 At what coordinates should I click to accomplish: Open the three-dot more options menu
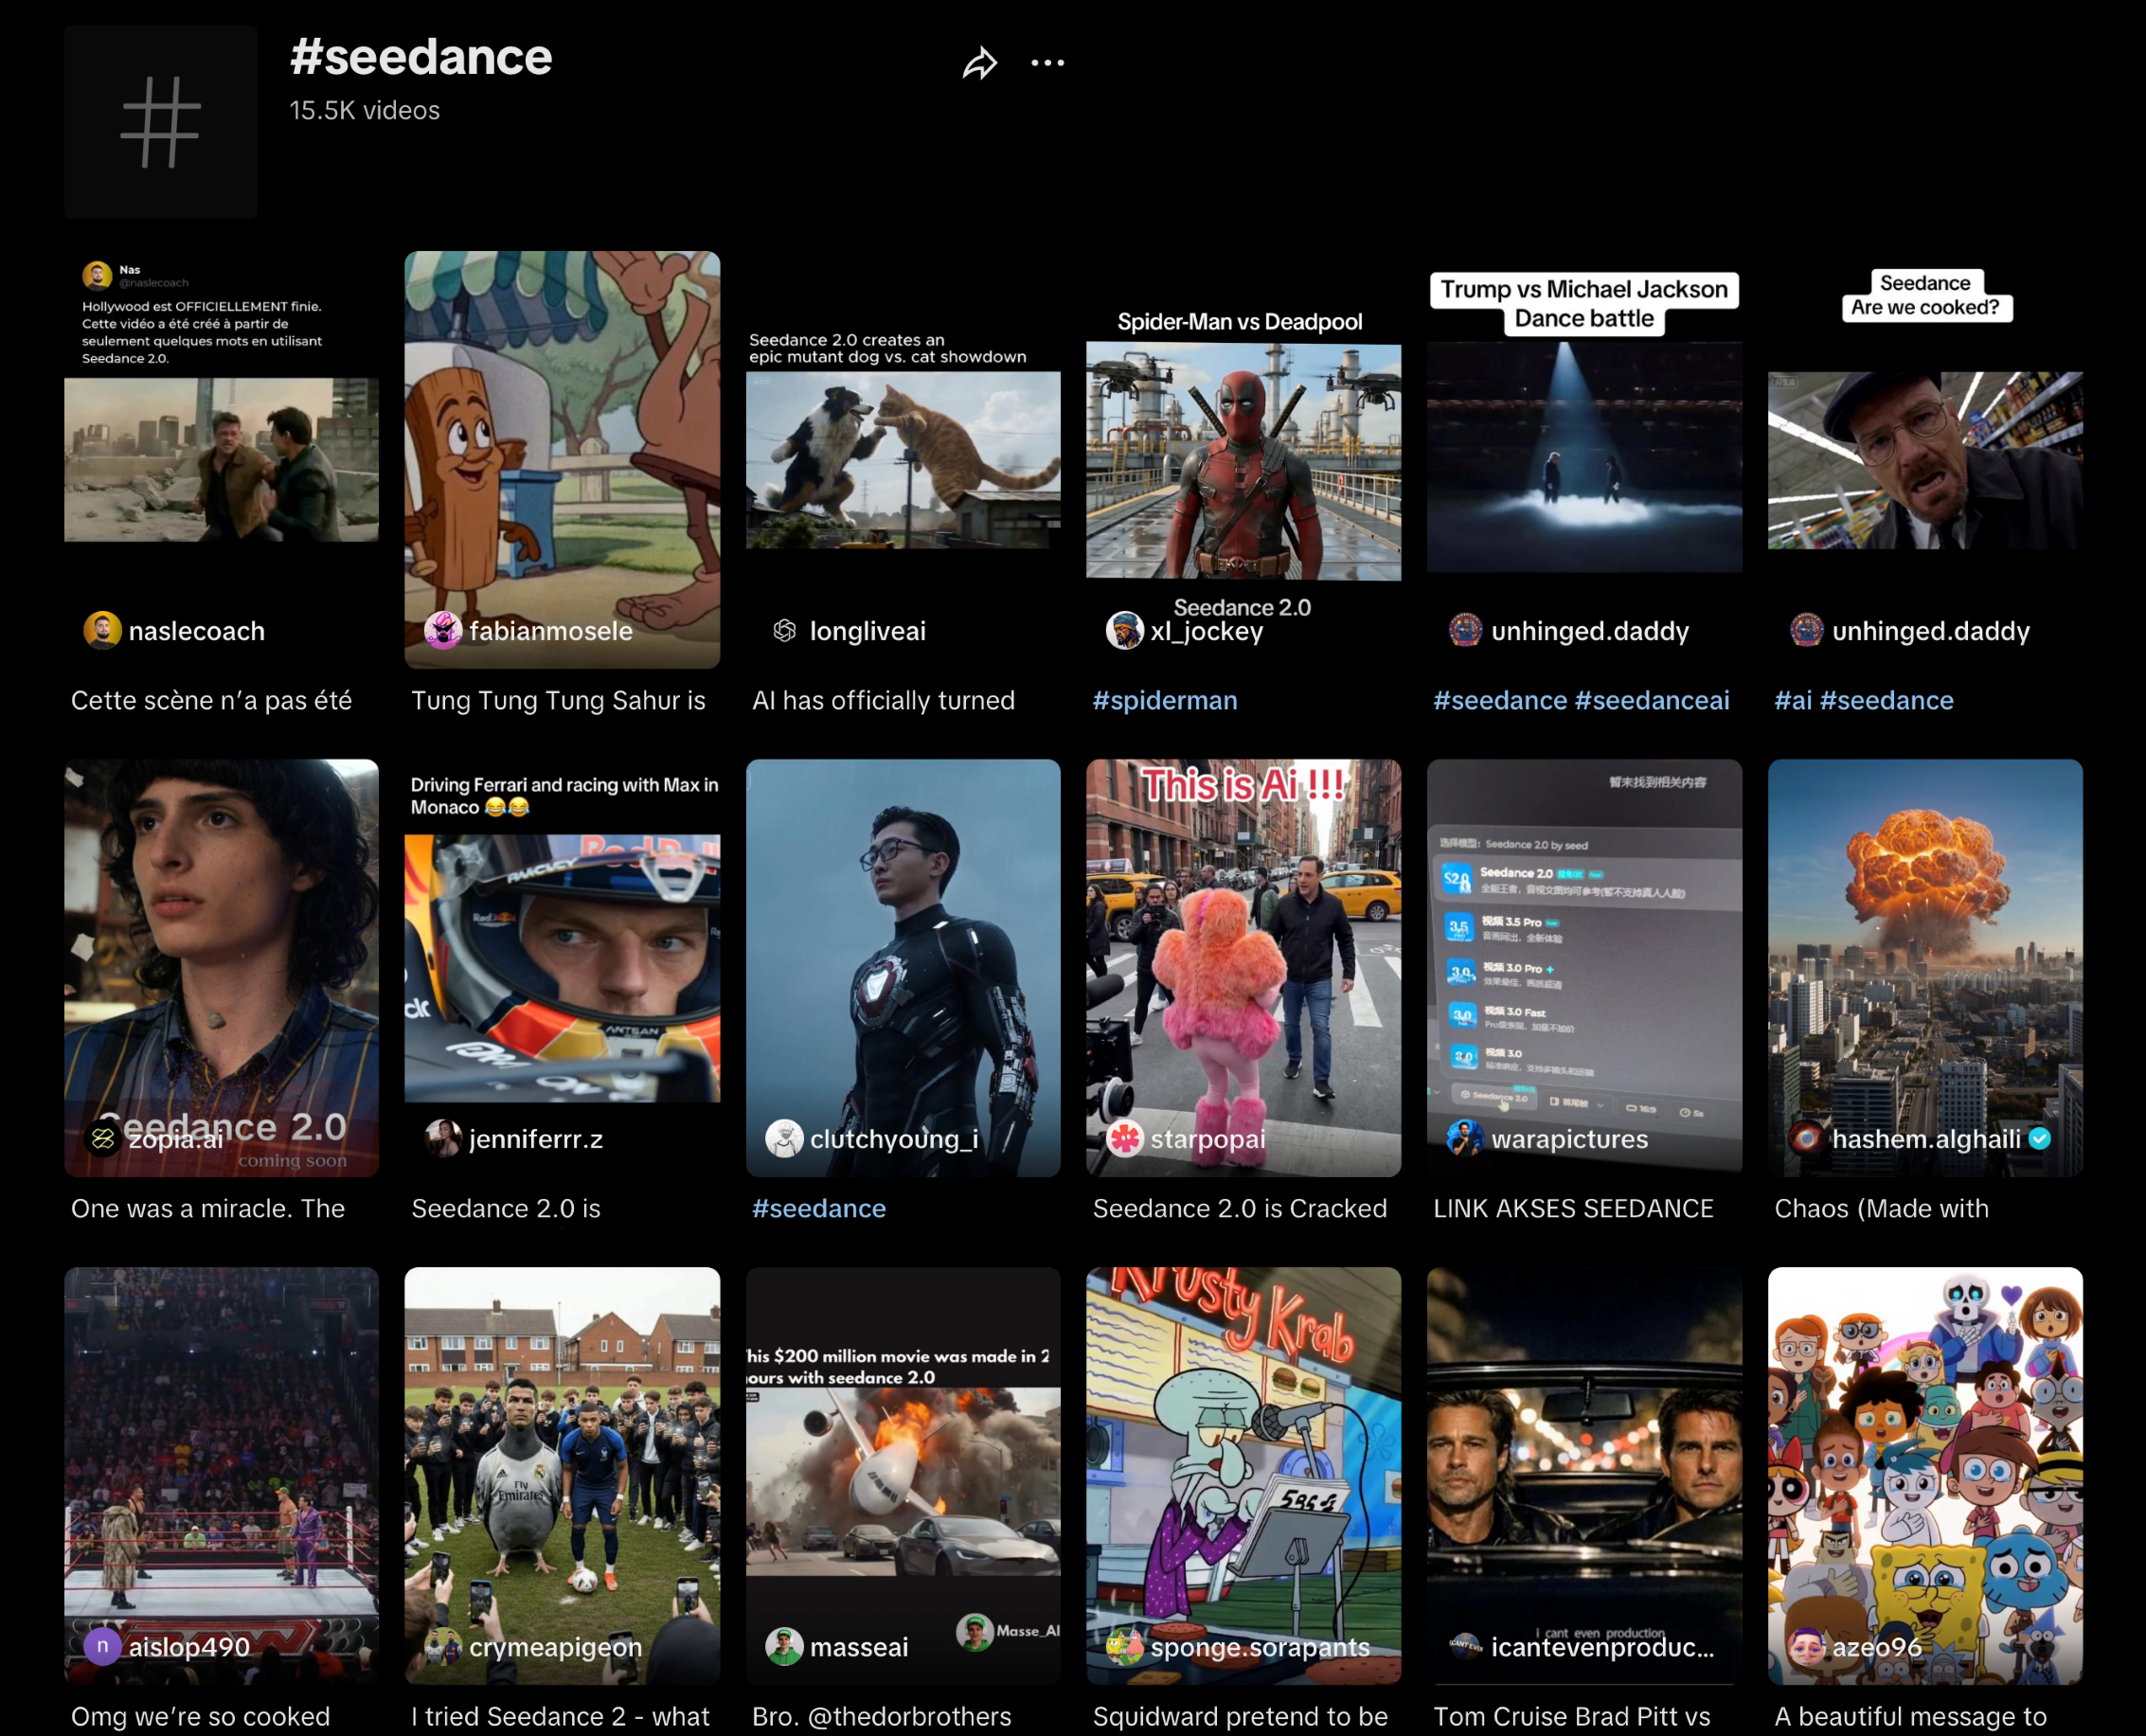[x=1047, y=63]
